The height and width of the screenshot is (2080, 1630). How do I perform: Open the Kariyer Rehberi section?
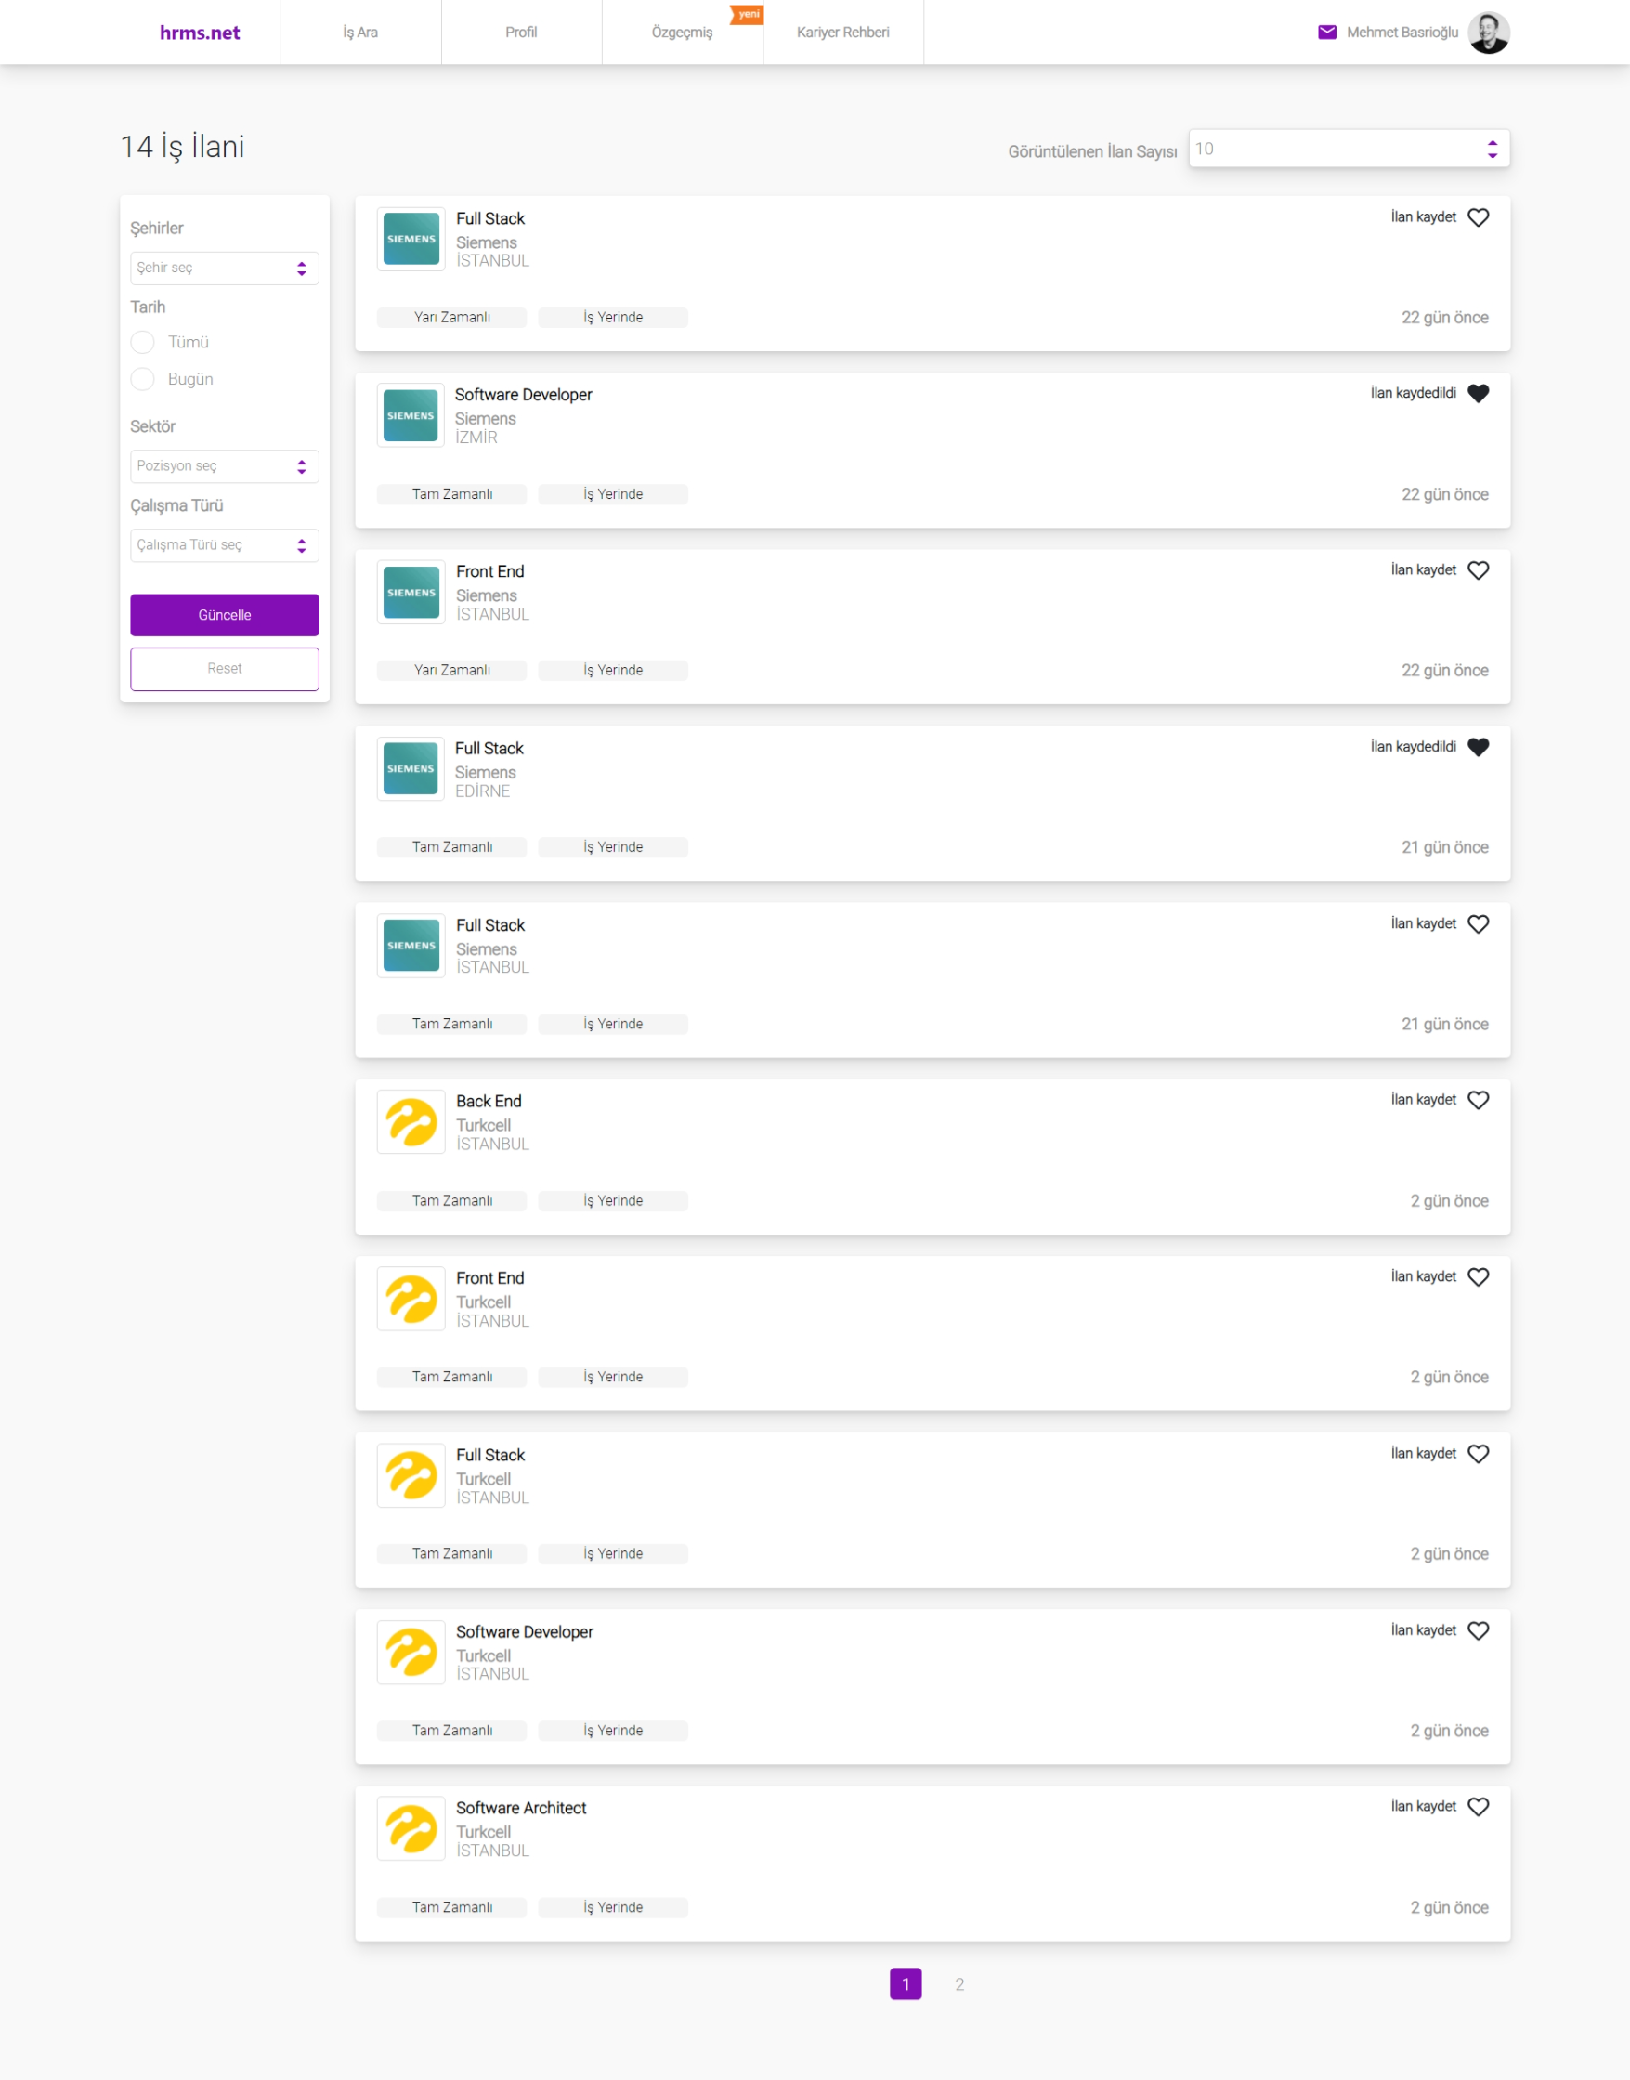point(842,32)
